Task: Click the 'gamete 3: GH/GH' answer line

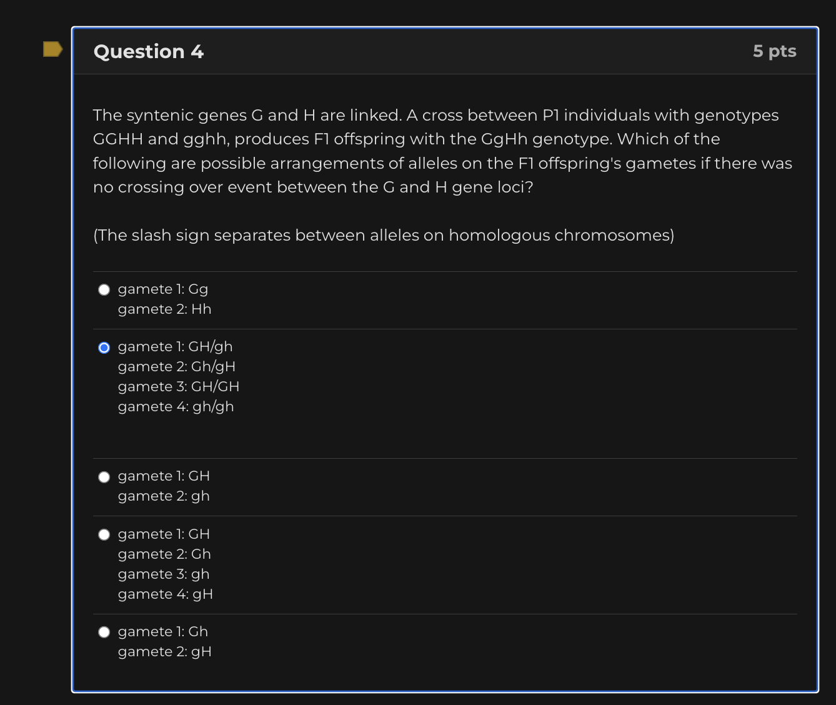Action: click(179, 387)
